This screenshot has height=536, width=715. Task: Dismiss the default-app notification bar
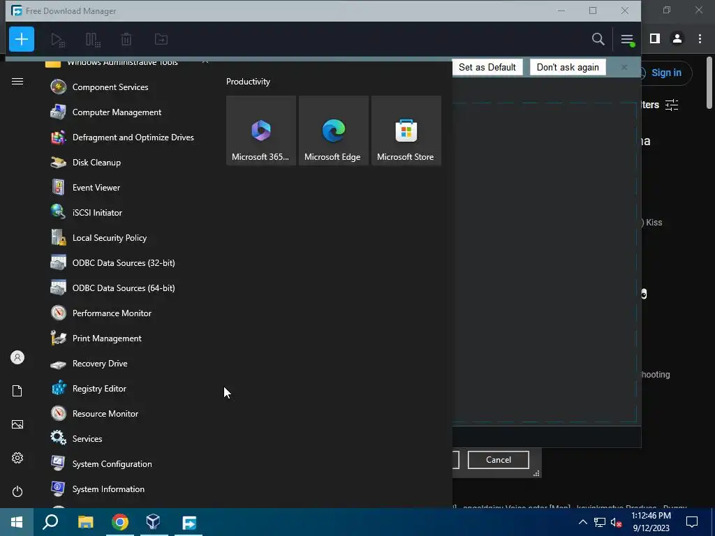point(624,67)
